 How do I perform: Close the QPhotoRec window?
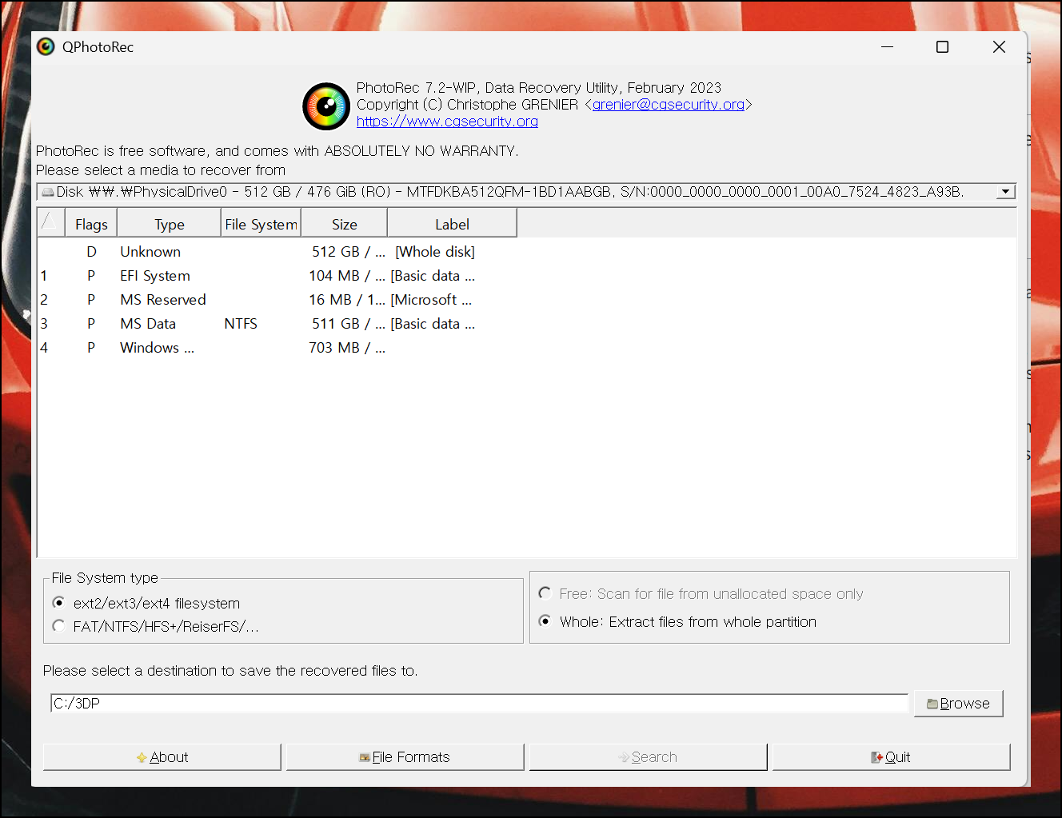(999, 47)
